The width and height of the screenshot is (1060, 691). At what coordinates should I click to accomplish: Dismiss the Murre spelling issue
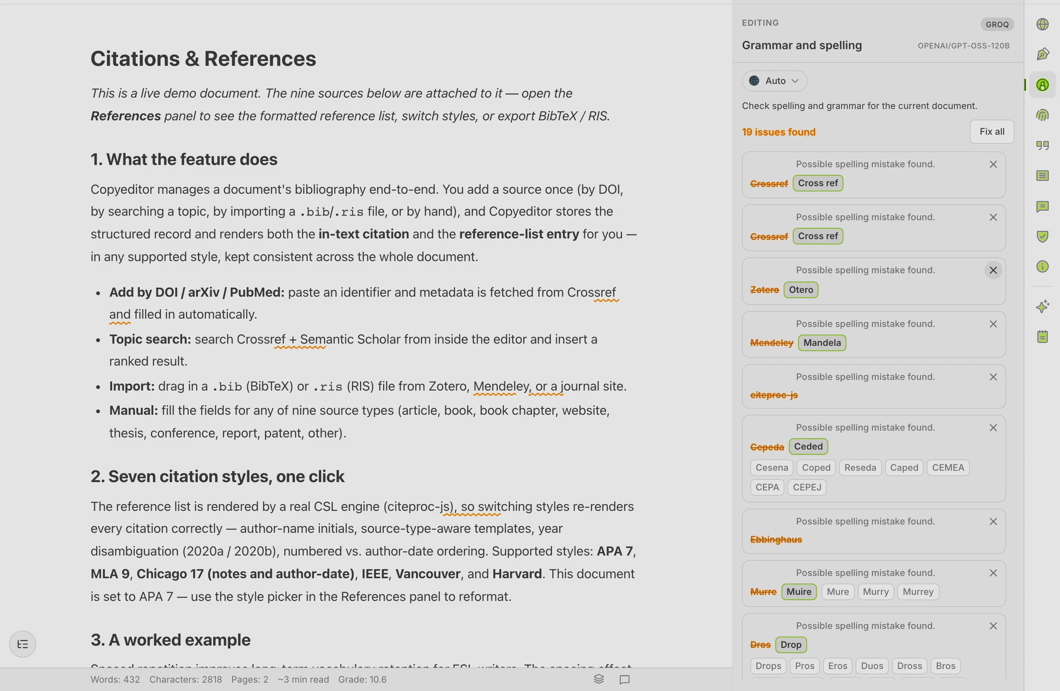point(993,573)
